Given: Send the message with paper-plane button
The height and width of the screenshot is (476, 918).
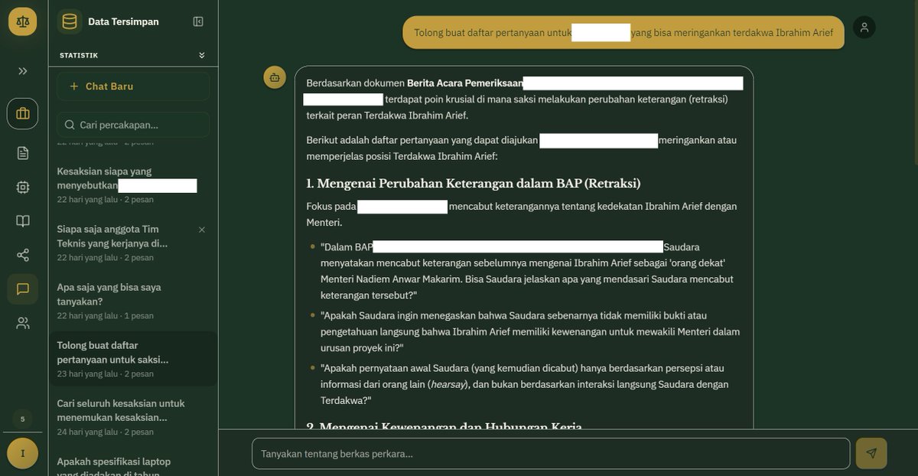Looking at the screenshot, I should pyautogui.click(x=871, y=454).
